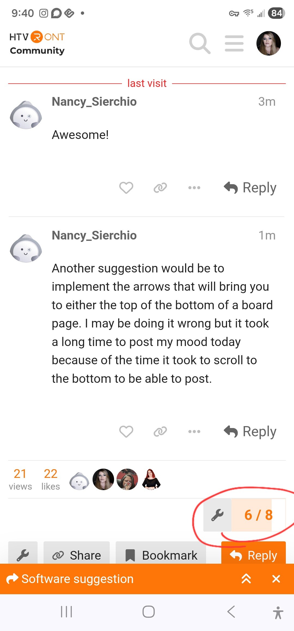294x631 pixels.
Task: Copy link of the arrows suggestion post
Action: coord(160,432)
